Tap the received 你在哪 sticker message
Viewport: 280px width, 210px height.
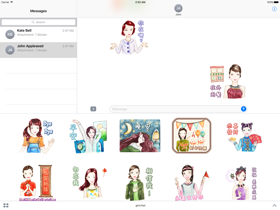click(x=129, y=37)
